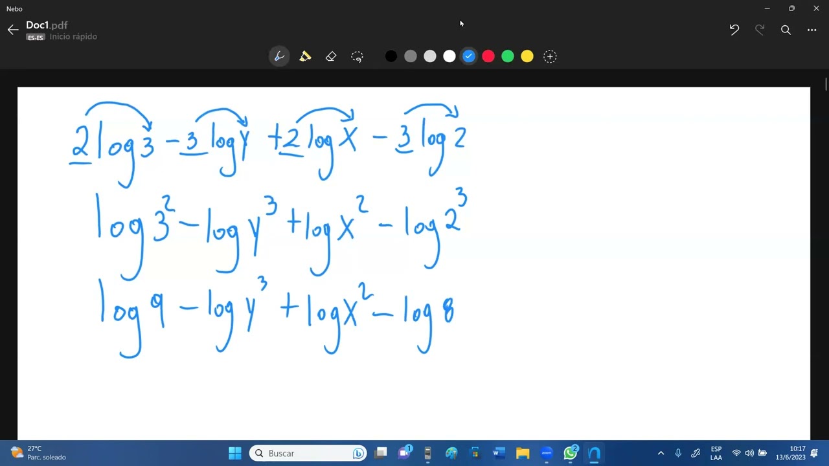Image resolution: width=829 pixels, height=466 pixels.
Task: Open File Explorer in taskbar
Action: [x=523, y=453]
